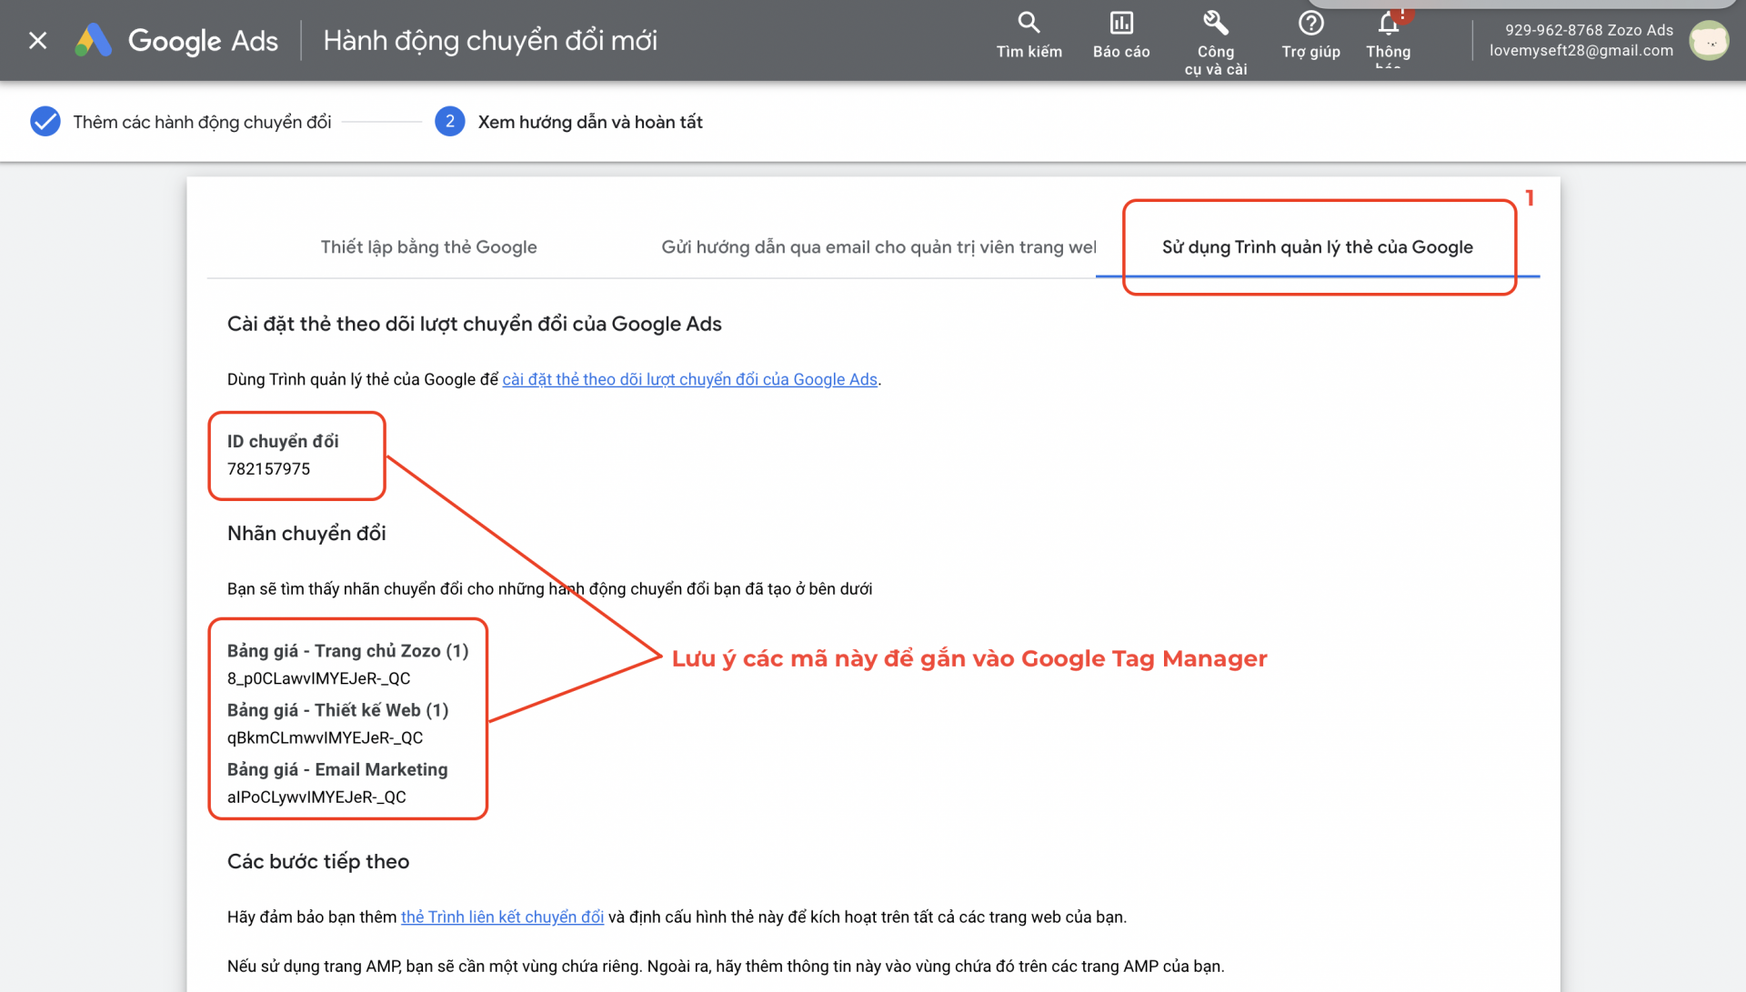Click label code aIPoCLywvIMYEJeR-_QC

pyautogui.click(x=316, y=797)
